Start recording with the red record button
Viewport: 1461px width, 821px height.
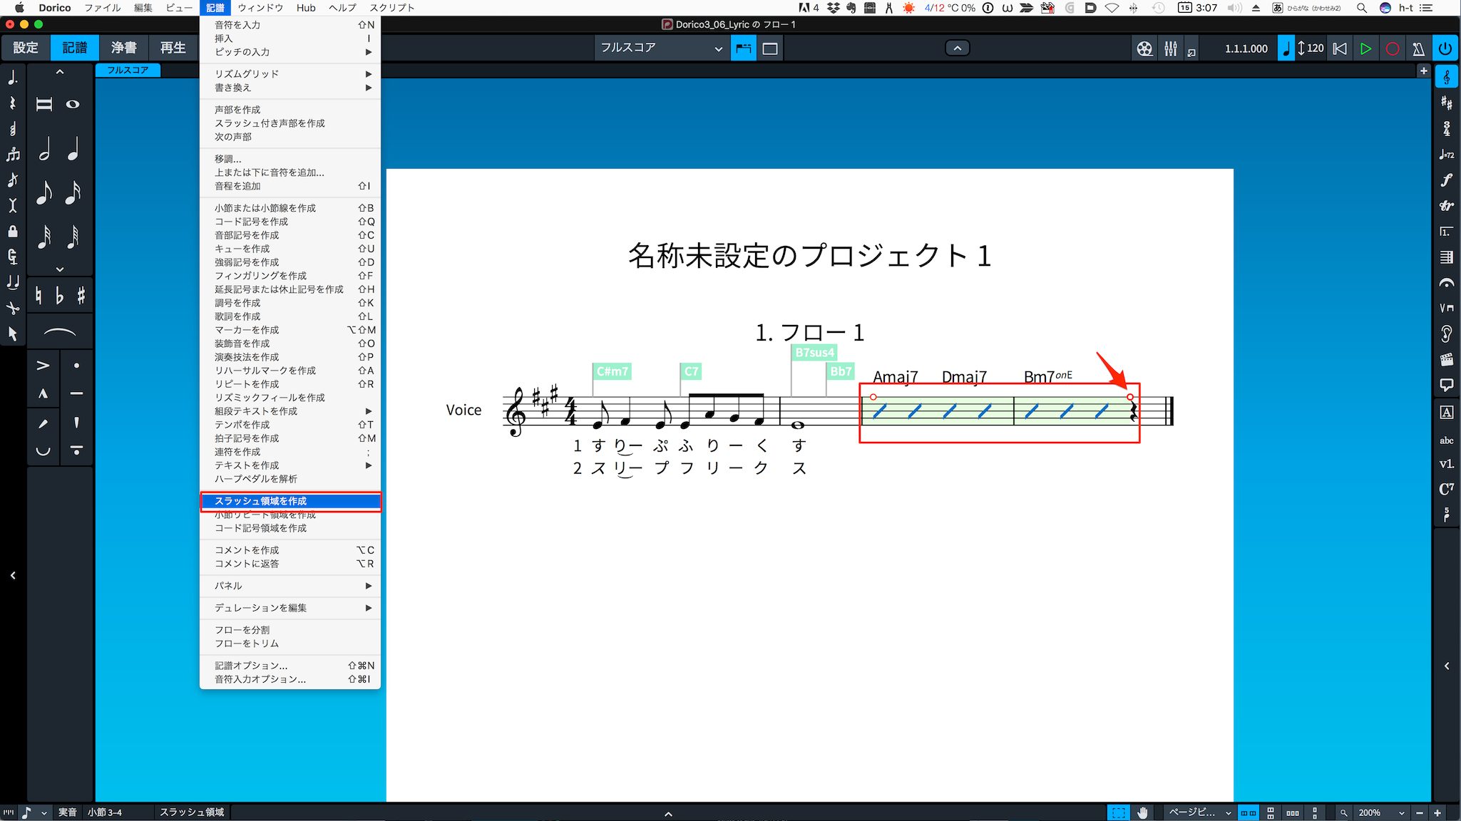tap(1392, 48)
